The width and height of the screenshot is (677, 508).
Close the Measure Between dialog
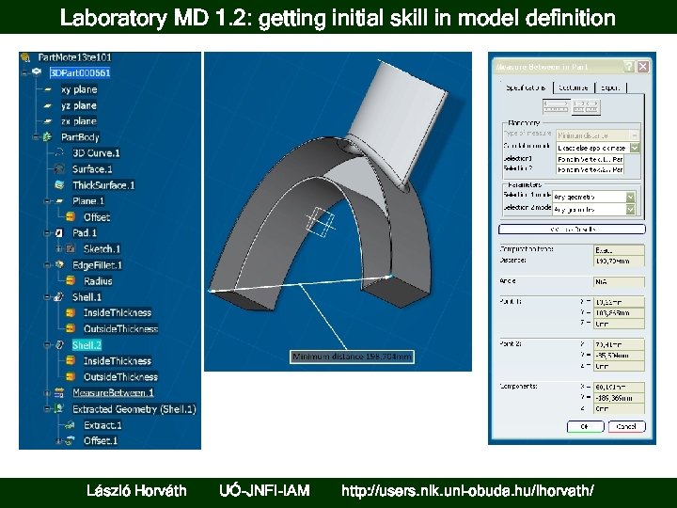click(x=643, y=67)
